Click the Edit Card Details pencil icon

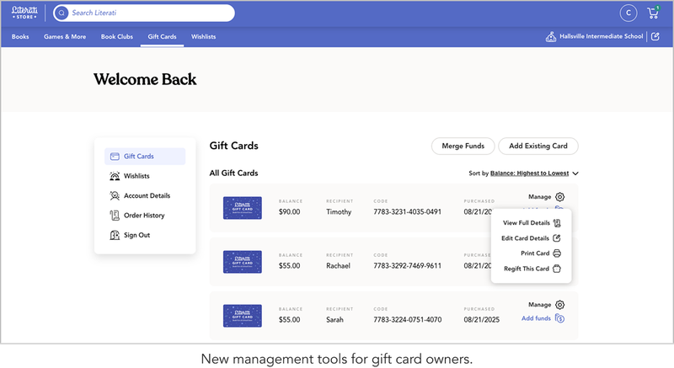(x=557, y=238)
